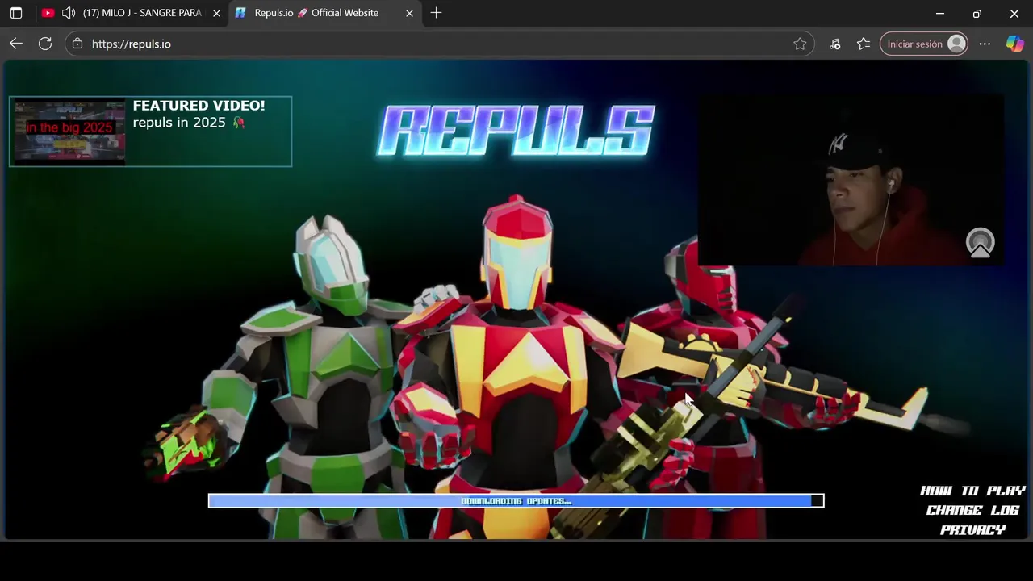This screenshot has width=1033, height=581.
Task: Open the CHANGE LOG link
Action: (972, 510)
